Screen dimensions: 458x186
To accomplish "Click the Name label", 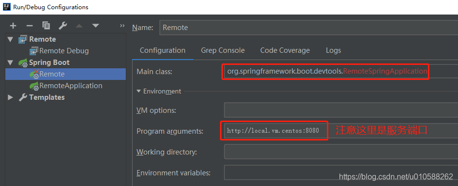I will (142, 28).
